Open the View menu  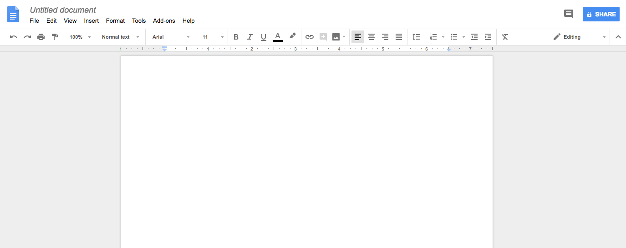pyautogui.click(x=70, y=20)
